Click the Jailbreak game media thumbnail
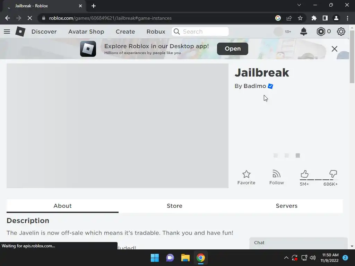 tap(118, 125)
